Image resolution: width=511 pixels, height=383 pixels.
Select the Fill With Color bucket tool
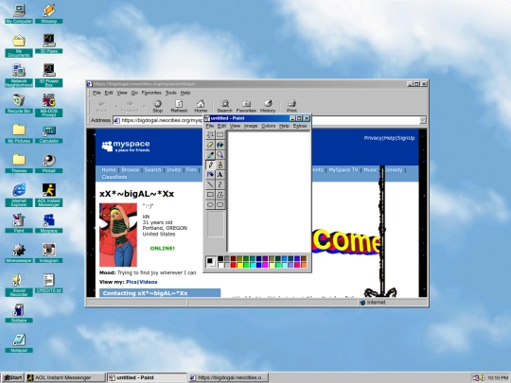(x=220, y=145)
